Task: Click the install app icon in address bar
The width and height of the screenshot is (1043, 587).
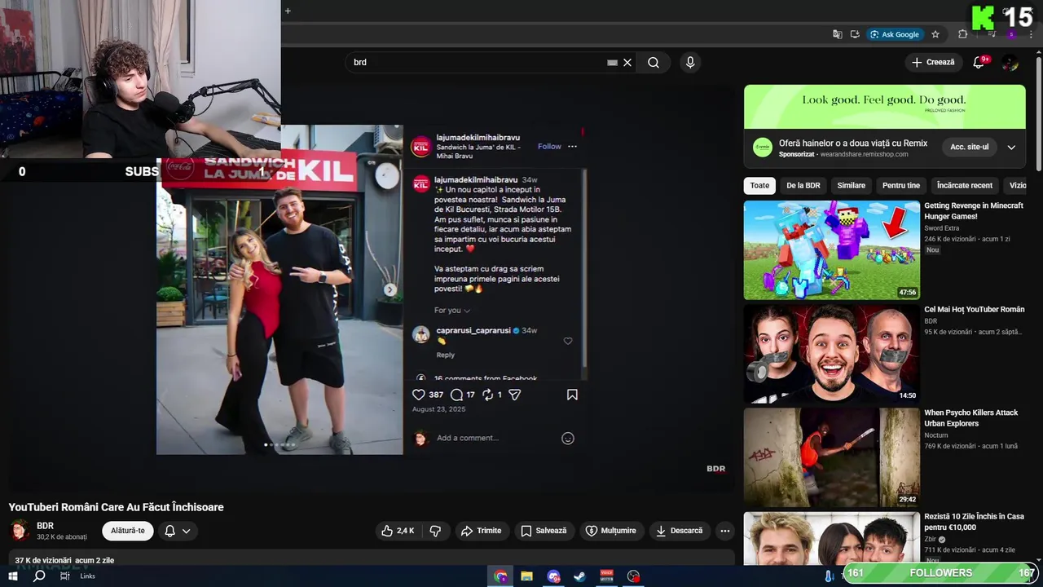Action: 855,34
